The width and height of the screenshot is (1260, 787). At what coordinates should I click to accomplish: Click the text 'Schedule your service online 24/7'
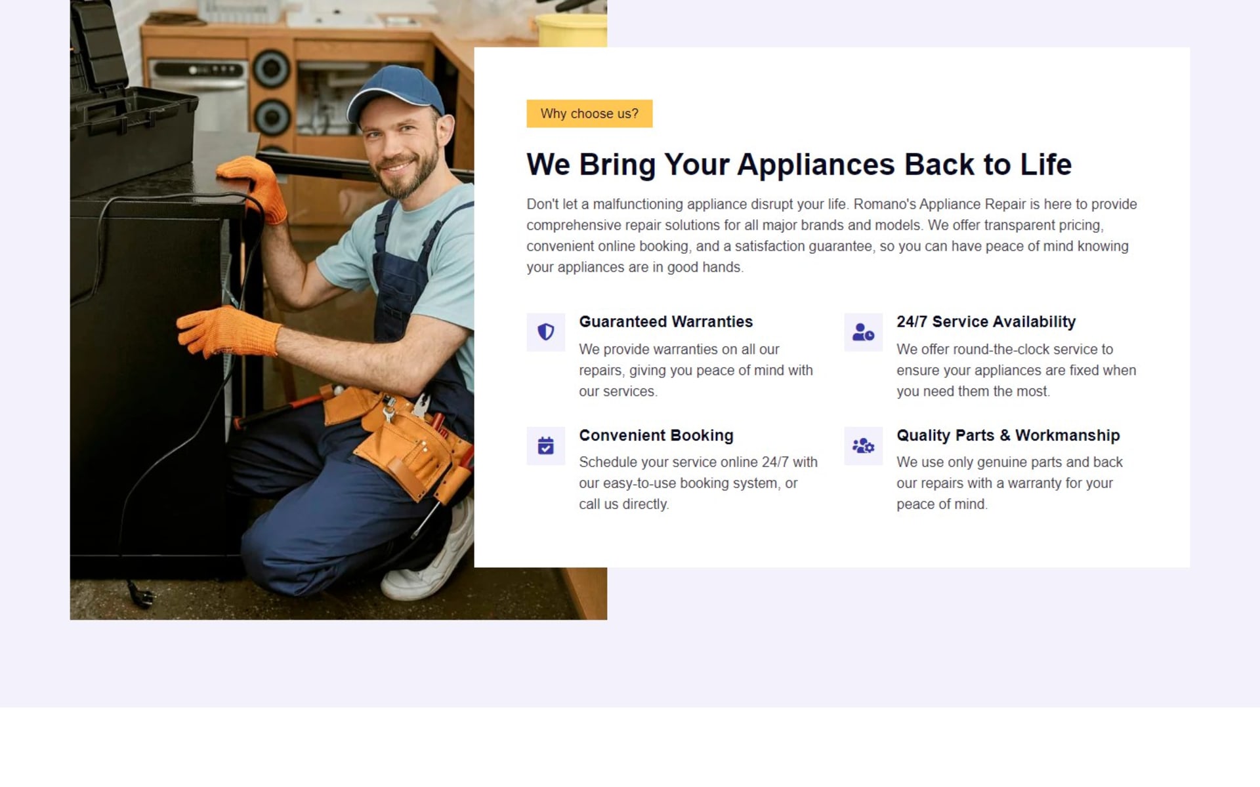[x=698, y=483]
